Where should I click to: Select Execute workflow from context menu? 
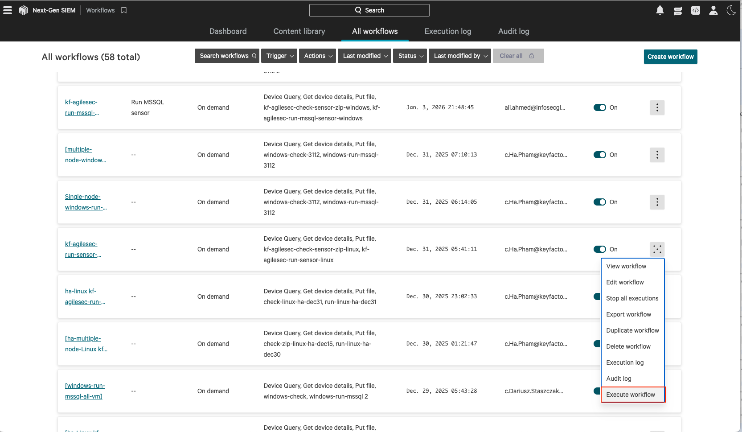pyautogui.click(x=630, y=395)
